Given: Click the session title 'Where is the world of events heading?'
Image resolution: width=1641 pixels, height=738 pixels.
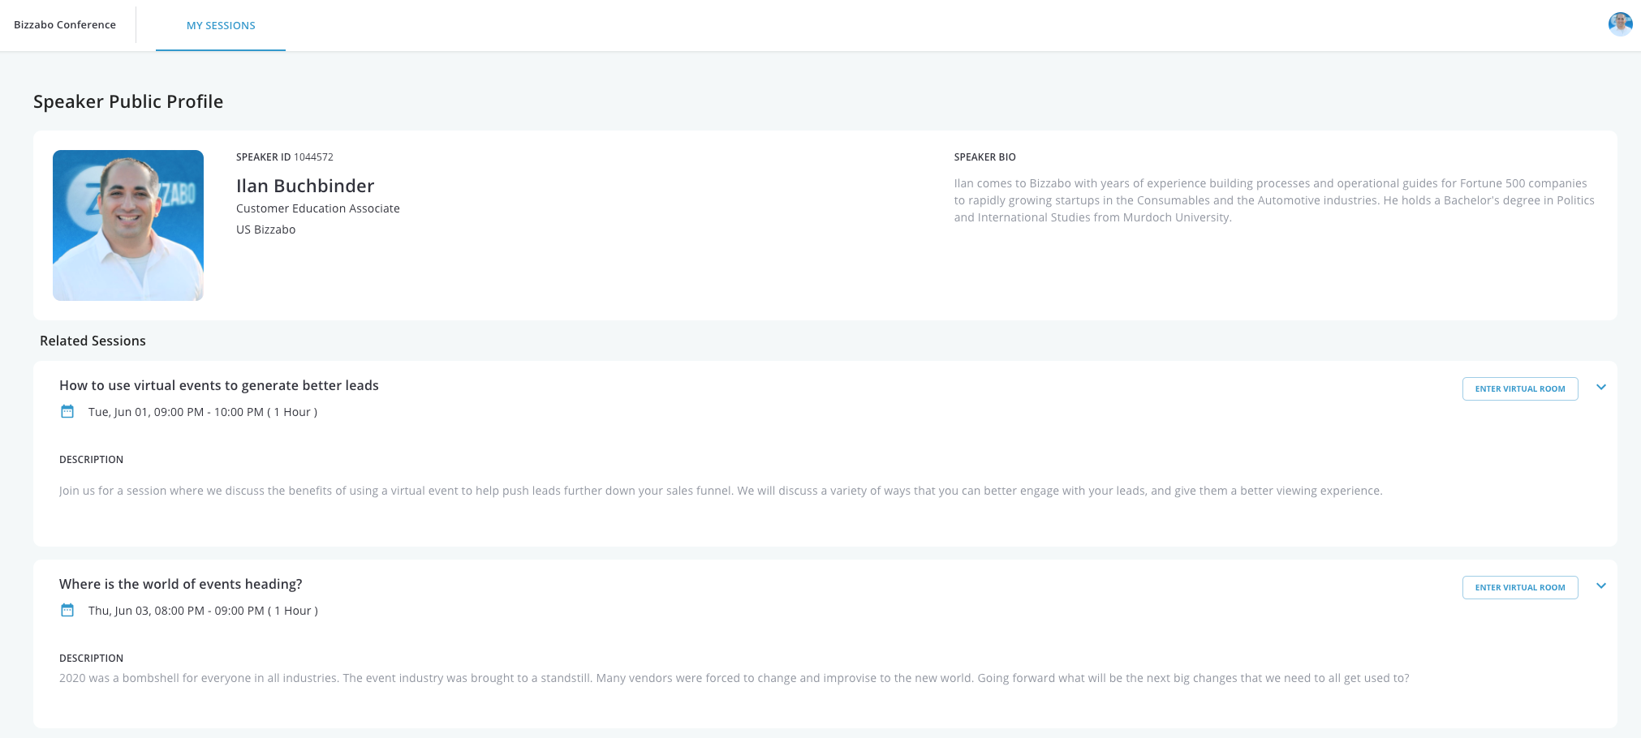Looking at the screenshot, I should pos(179,583).
